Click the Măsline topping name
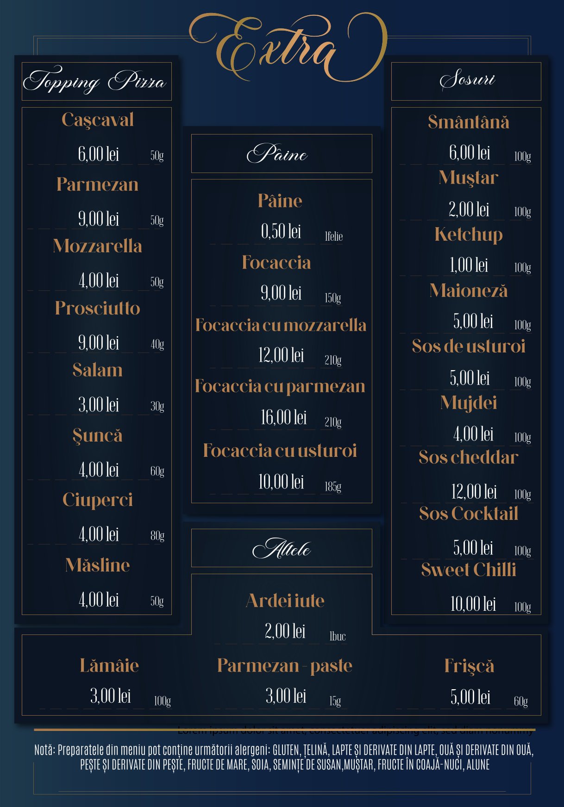 pyautogui.click(x=98, y=565)
